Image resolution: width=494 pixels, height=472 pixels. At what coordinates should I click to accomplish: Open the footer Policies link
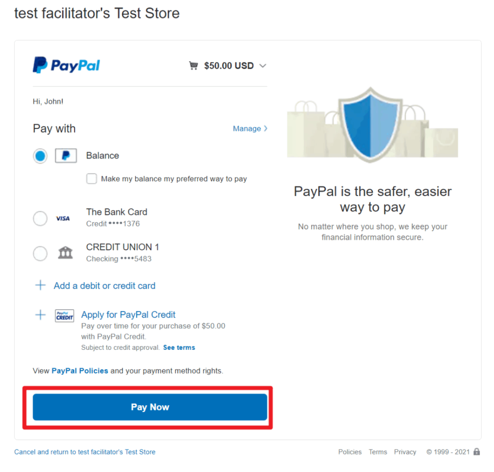click(x=350, y=452)
